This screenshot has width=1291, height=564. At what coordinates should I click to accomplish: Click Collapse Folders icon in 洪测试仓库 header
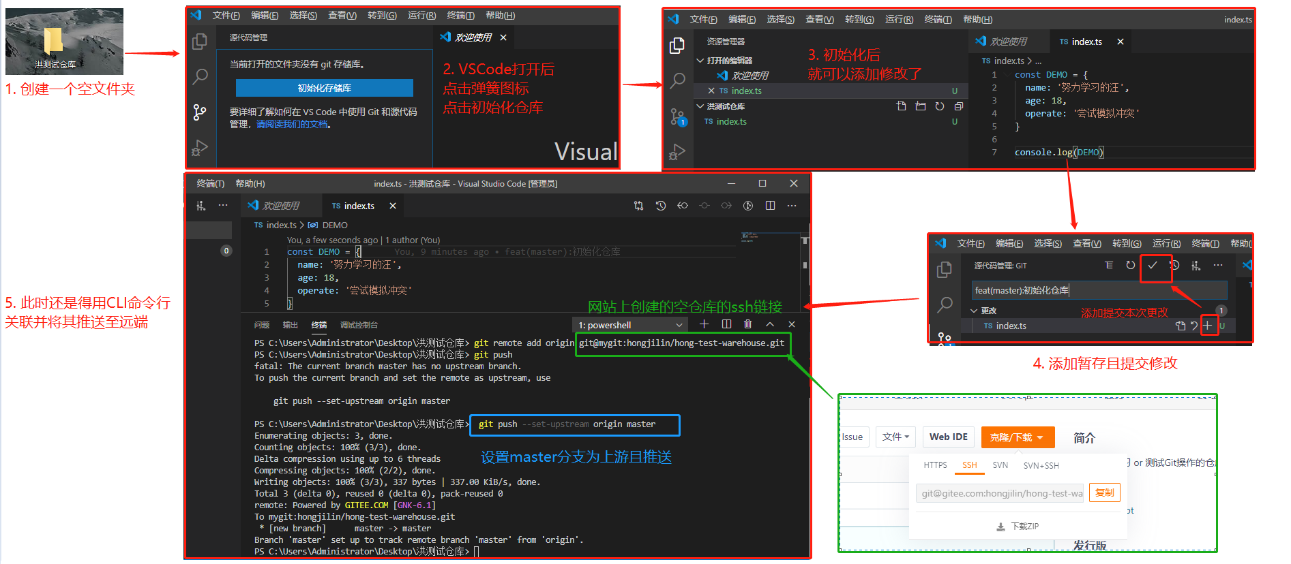tap(959, 106)
